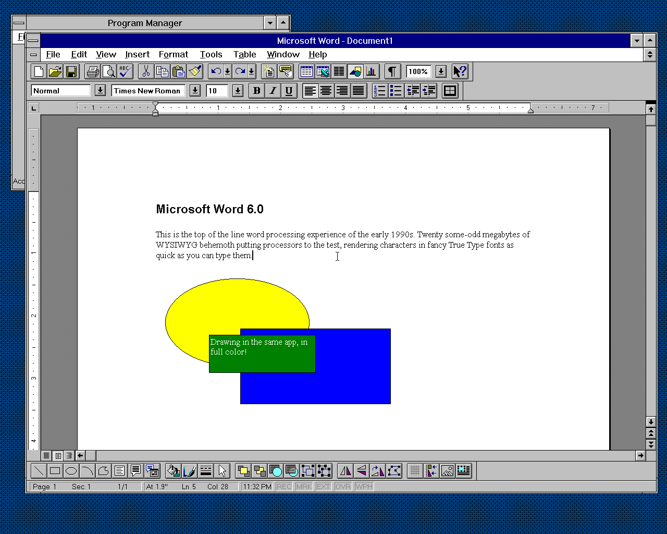Click the horizontal scrollbar right arrow

[x=640, y=456]
